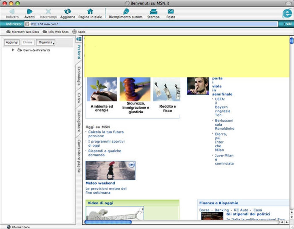Open 'Le previsioni meteo del fine settimana' link
The image size is (294, 229).
(106, 190)
